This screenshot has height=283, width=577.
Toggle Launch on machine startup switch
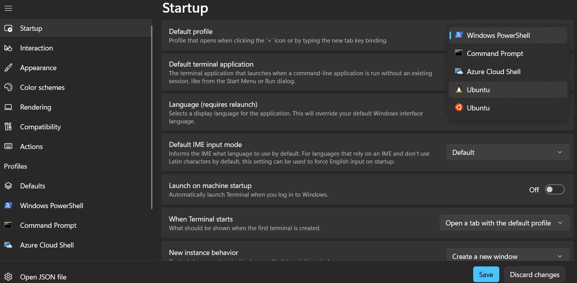pos(555,189)
